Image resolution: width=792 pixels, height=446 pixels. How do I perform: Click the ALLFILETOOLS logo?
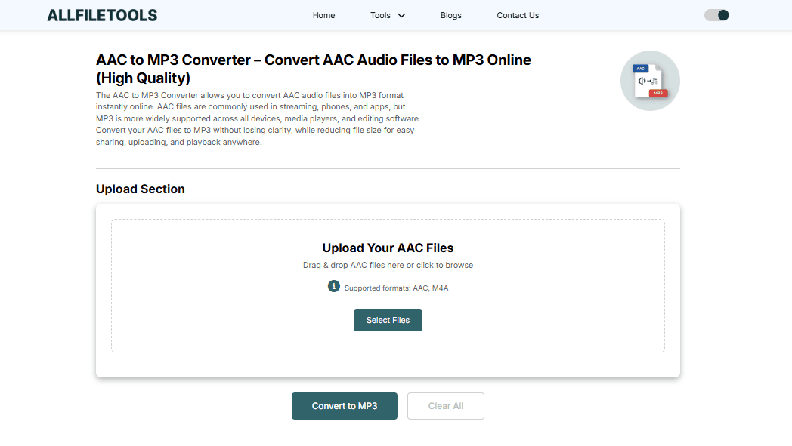click(x=102, y=15)
